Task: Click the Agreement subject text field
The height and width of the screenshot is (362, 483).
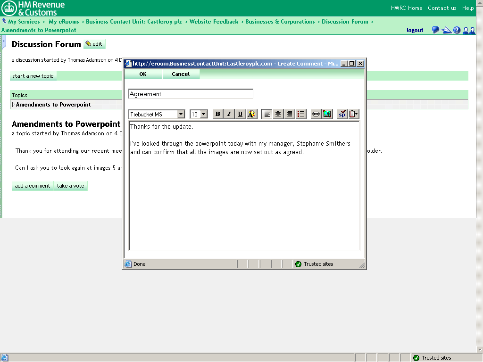Action: [x=191, y=94]
